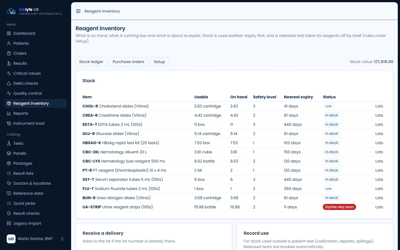Screen dimensions: 400x250
Task: Click the Reagent inventory box icon
Action: pyautogui.click(x=9, y=103)
